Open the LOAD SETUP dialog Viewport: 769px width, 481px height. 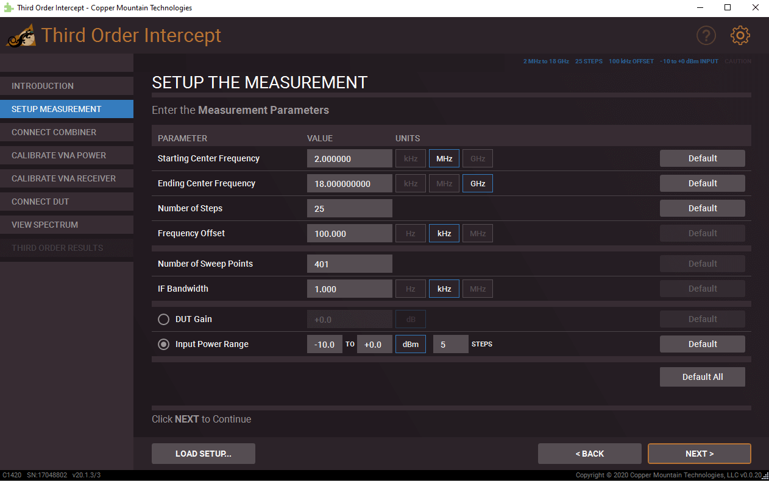pyautogui.click(x=203, y=453)
